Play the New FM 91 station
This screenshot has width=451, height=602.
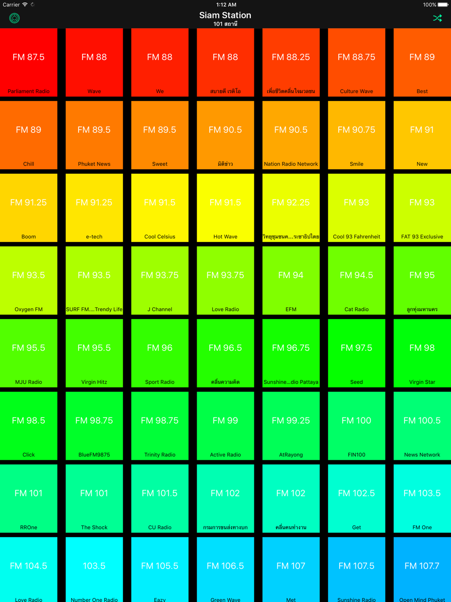coord(422,135)
